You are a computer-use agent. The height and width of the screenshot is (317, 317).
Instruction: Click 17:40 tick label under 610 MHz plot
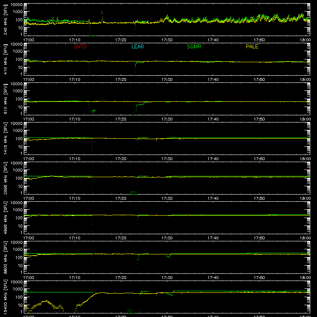click(x=213, y=119)
